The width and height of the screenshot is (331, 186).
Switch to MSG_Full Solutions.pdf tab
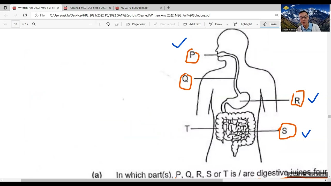coord(139,8)
